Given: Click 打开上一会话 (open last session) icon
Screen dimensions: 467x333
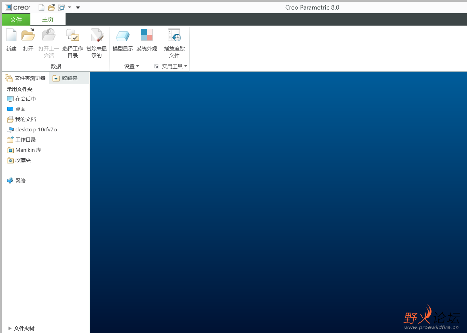Looking at the screenshot, I should coord(49,35).
